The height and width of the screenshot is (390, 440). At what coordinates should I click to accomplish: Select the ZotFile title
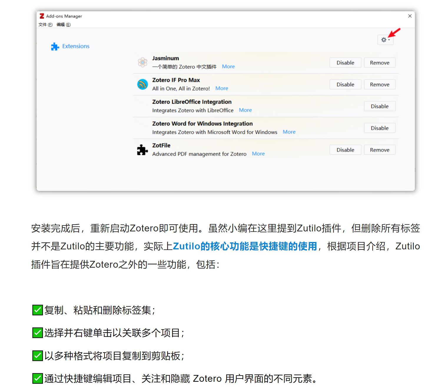click(161, 146)
